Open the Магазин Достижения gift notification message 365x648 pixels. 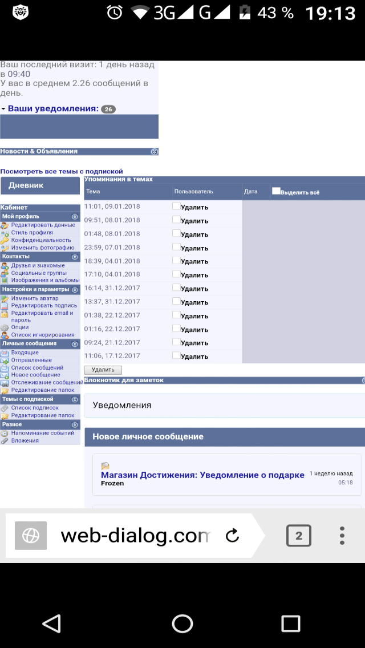click(x=202, y=475)
